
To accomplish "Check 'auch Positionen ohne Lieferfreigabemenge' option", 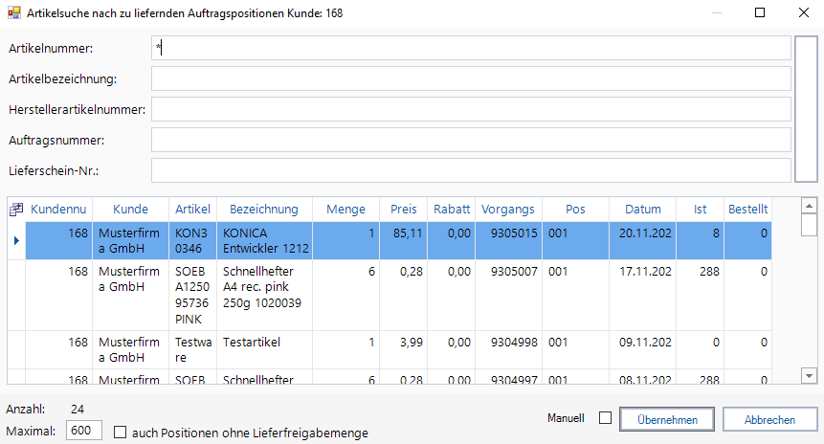I will [x=121, y=433].
